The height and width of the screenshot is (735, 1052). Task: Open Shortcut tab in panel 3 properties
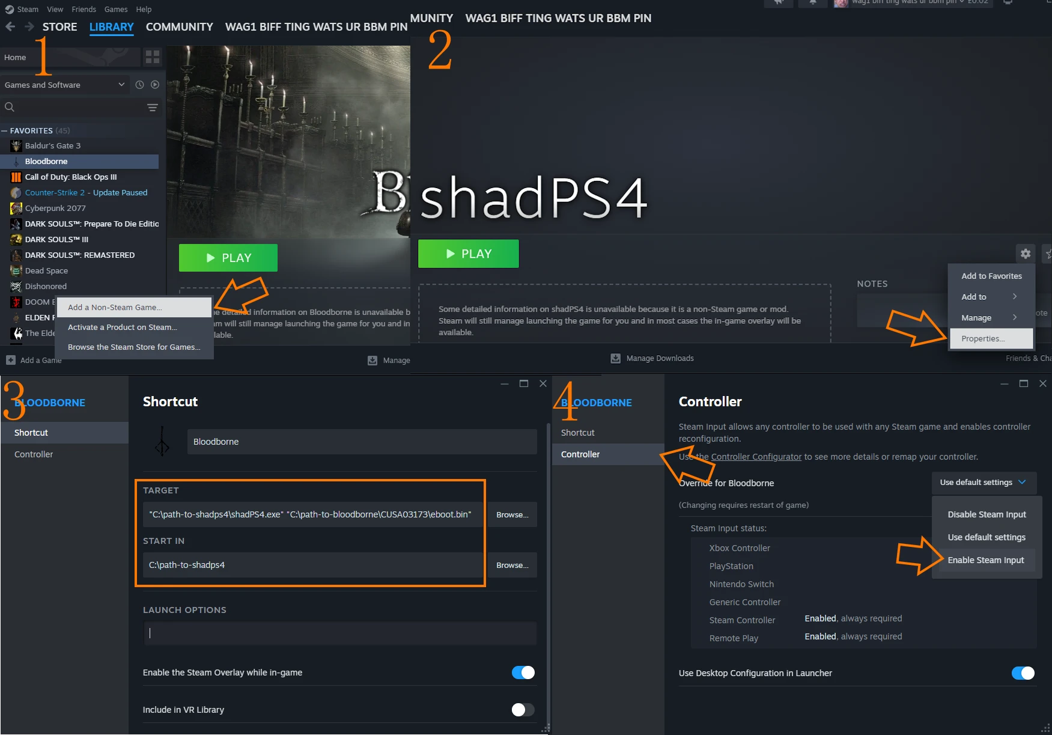(64, 433)
